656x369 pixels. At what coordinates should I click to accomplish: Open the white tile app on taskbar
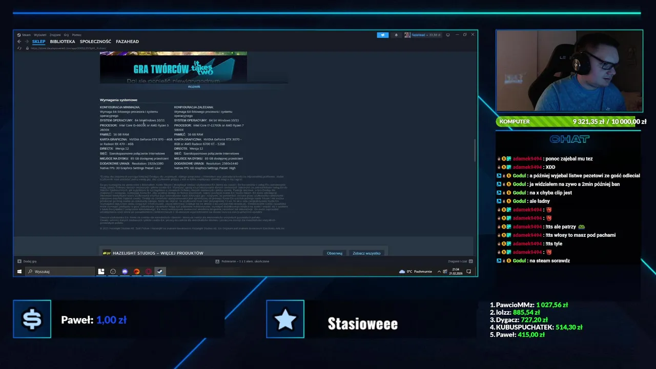coord(101,272)
